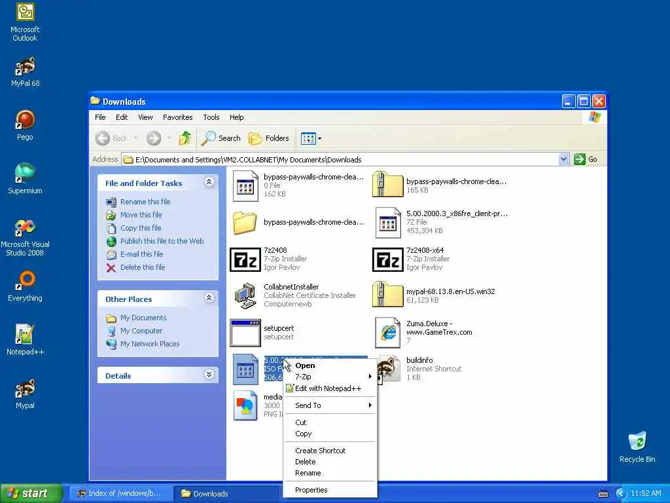670x503 pixels.
Task: Choose Copy in the context menu
Action: [x=330, y=434]
